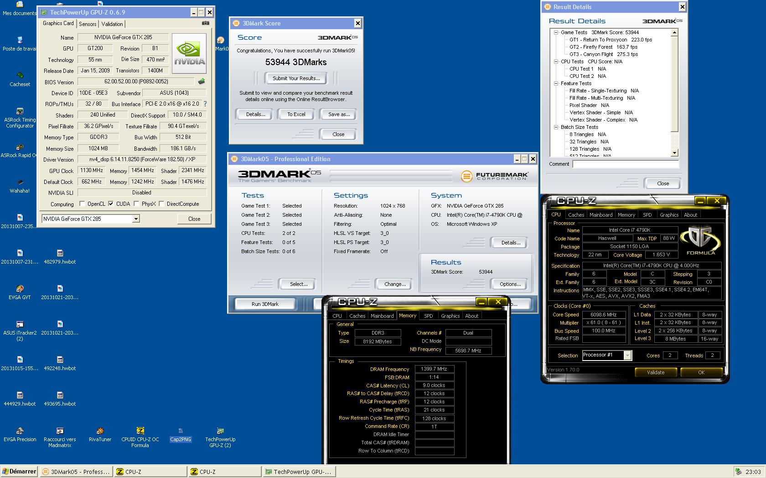This screenshot has height=478, width=766.
Task: Open EVGA GVT desktop icon
Action: tap(20, 292)
